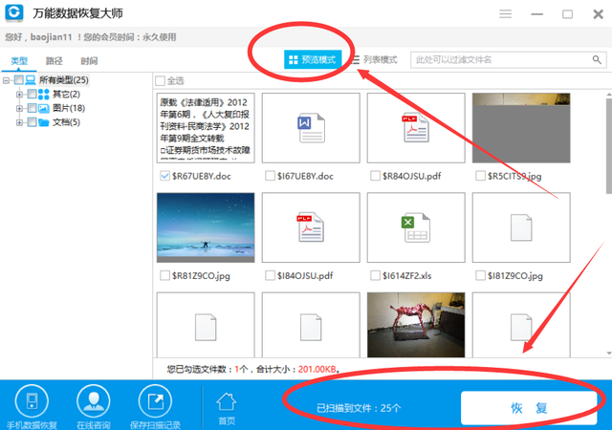This screenshot has height=430, width=612.
Task: Check $I67UE8Y.doc checkbox
Action: tap(270, 176)
